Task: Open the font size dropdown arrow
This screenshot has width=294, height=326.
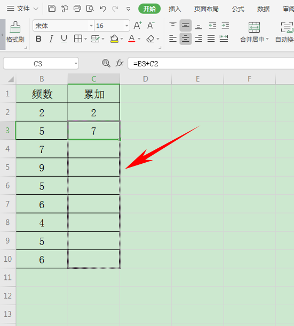Action: click(127, 26)
